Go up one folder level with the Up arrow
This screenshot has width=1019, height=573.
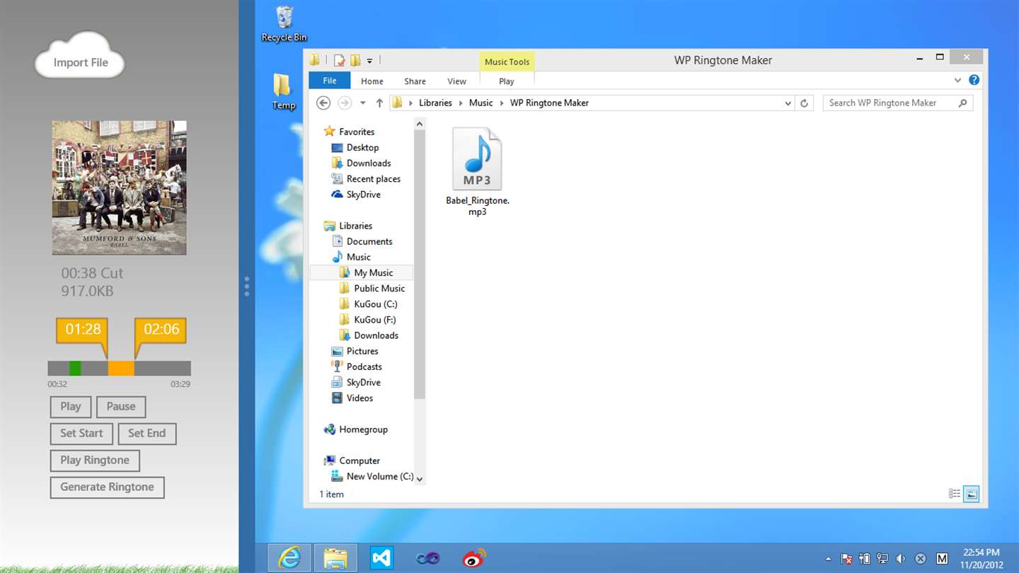click(x=379, y=103)
